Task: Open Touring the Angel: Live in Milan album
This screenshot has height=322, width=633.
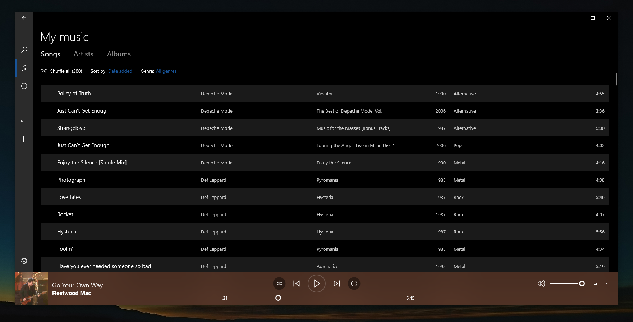Action: tap(356, 145)
